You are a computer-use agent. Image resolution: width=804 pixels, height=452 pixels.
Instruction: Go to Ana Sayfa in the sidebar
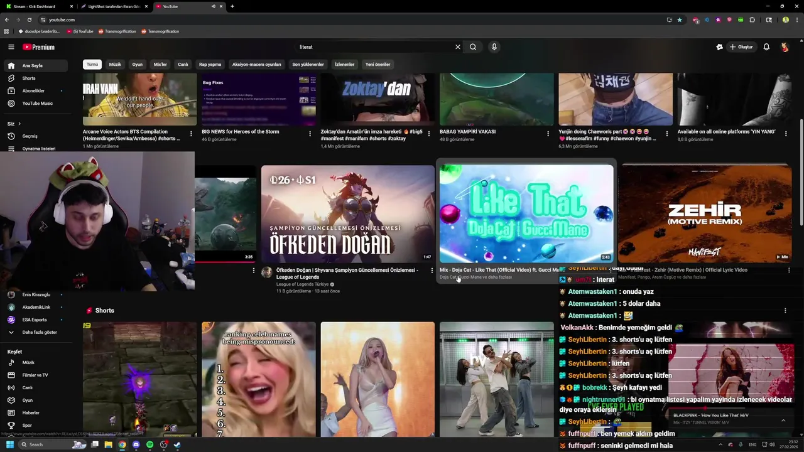(35, 66)
